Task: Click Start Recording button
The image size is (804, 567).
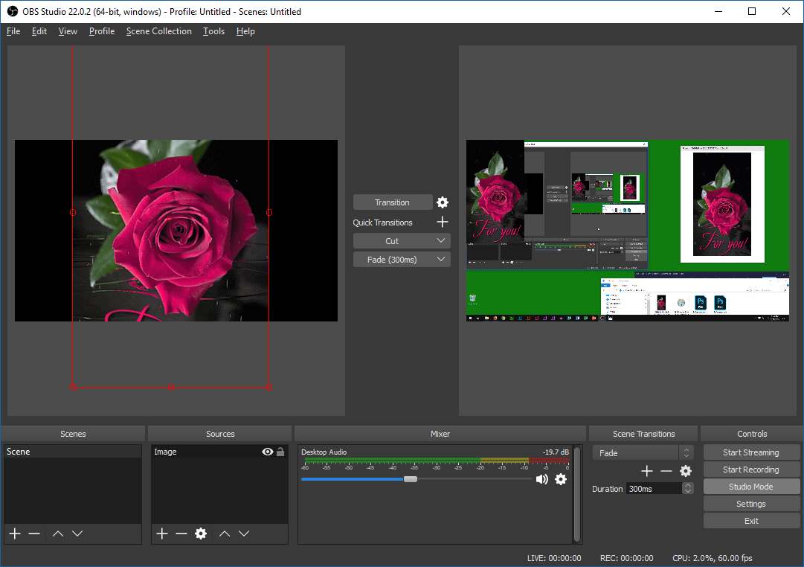Action: [751, 470]
